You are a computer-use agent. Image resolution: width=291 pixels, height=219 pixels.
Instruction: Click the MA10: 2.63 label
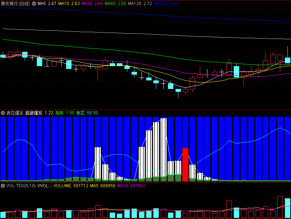coord(69,4)
